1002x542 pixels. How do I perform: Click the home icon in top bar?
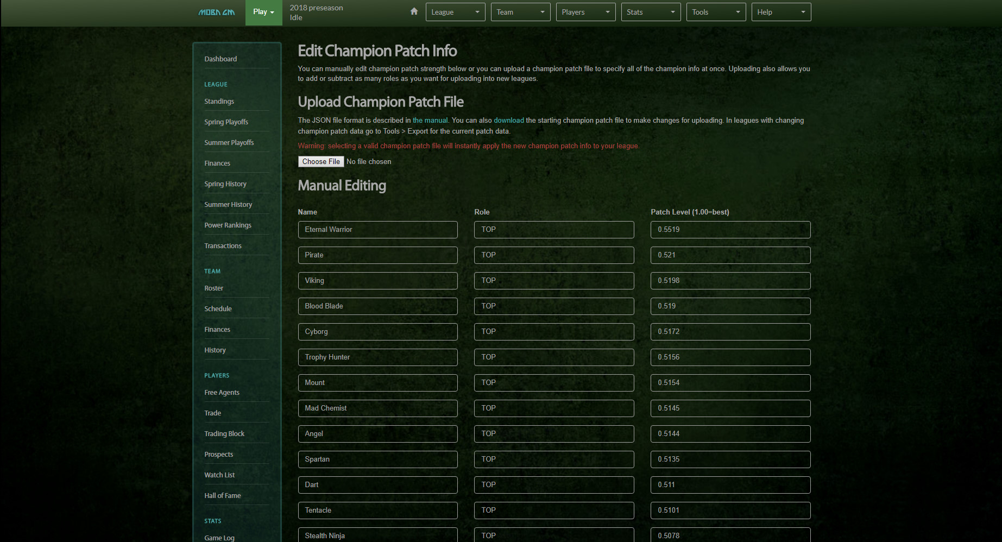[414, 11]
